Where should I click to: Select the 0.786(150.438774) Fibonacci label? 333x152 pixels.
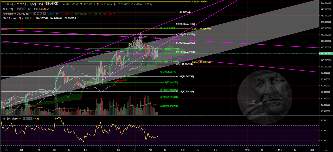tap(185, 34)
